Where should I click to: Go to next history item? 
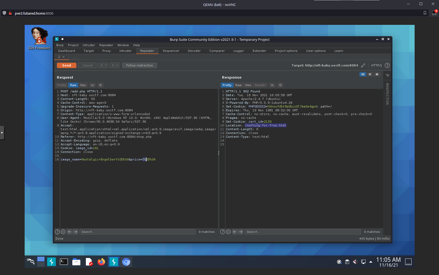pyautogui.click(x=113, y=65)
